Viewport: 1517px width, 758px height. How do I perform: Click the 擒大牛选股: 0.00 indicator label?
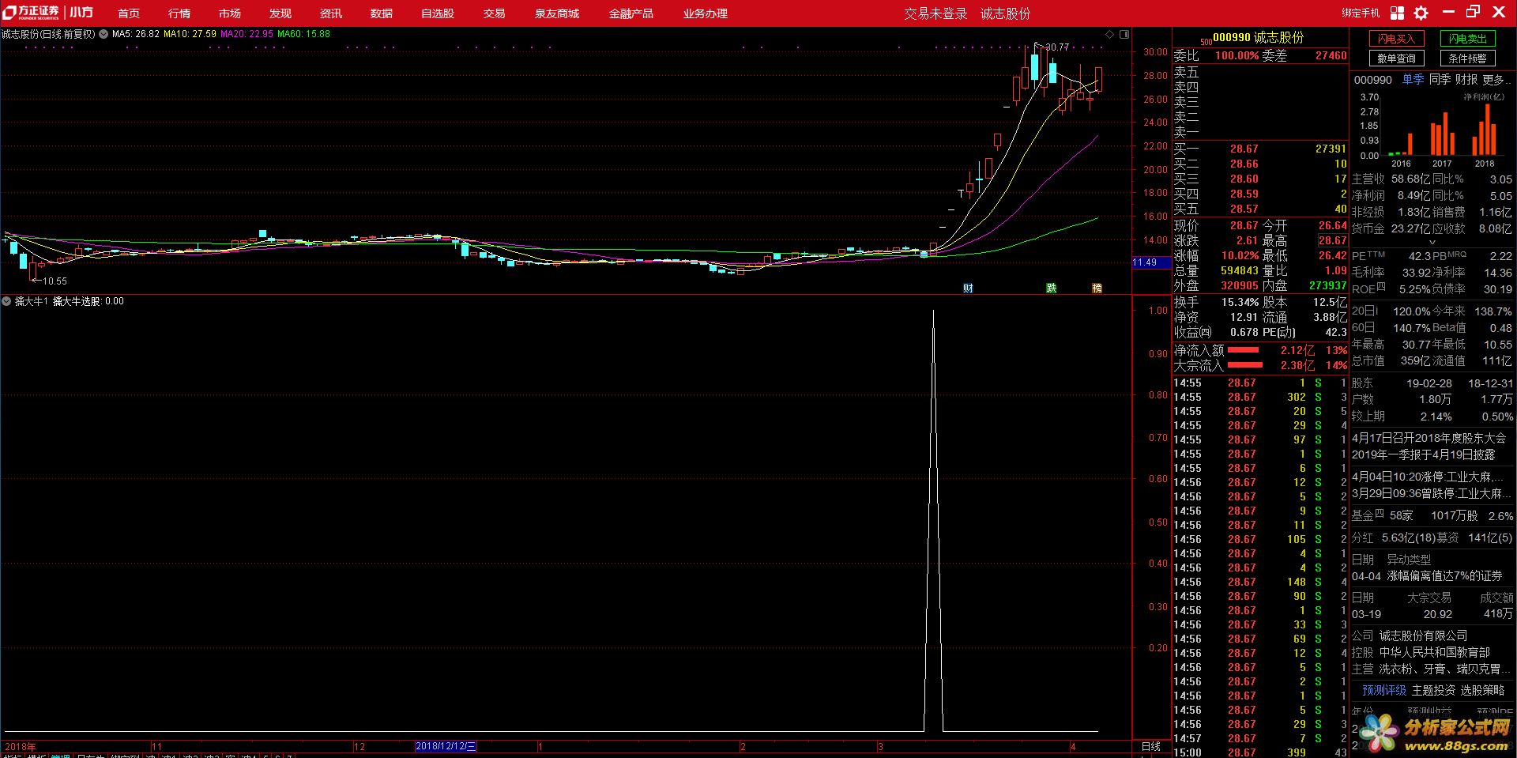point(88,301)
